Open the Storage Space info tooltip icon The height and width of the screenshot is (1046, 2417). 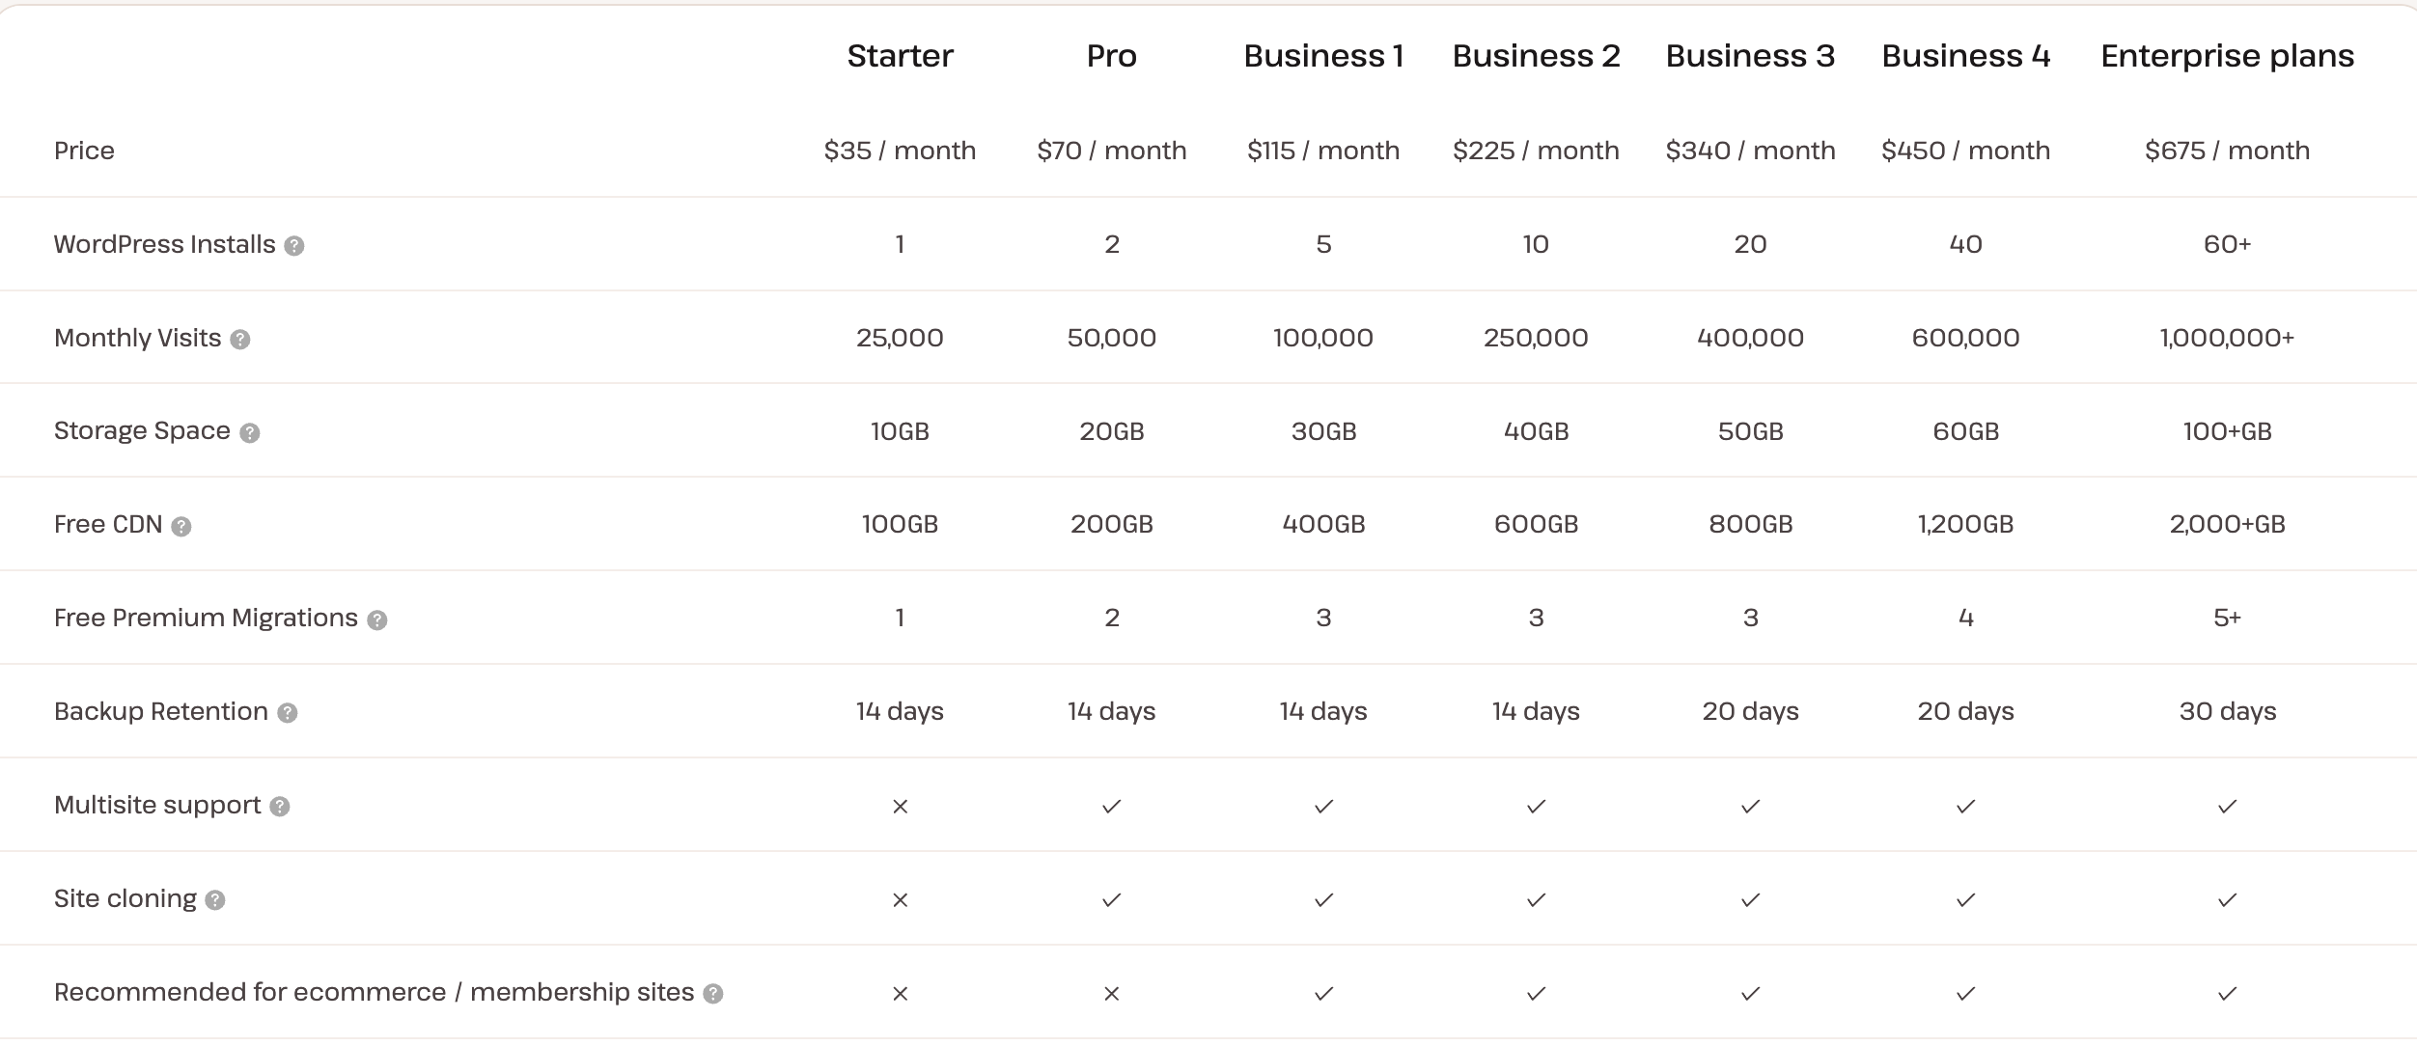(x=250, y=433)
